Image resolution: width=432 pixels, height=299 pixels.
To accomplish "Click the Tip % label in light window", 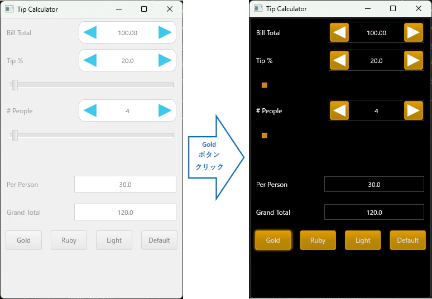I will pos(15,61).
